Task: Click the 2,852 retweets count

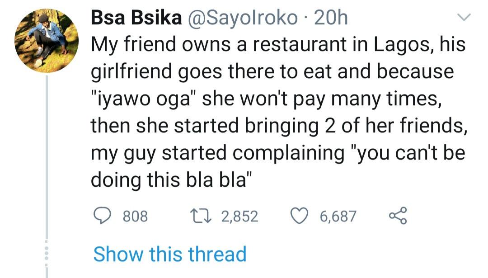Action: click(x=240, y=217)
